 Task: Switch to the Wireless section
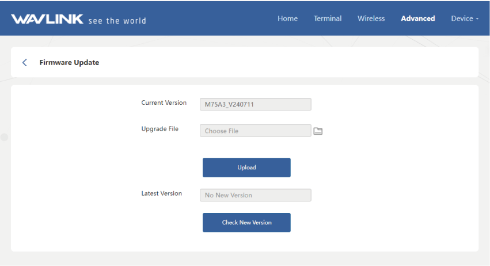(371, 18)
